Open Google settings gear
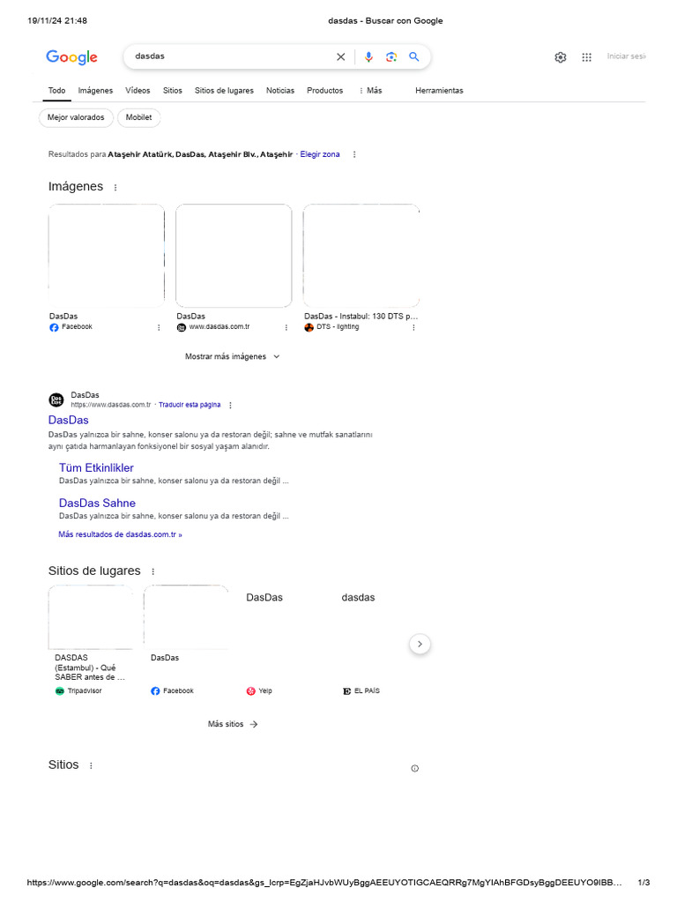The image size is (677, 903). pos(561,57)
